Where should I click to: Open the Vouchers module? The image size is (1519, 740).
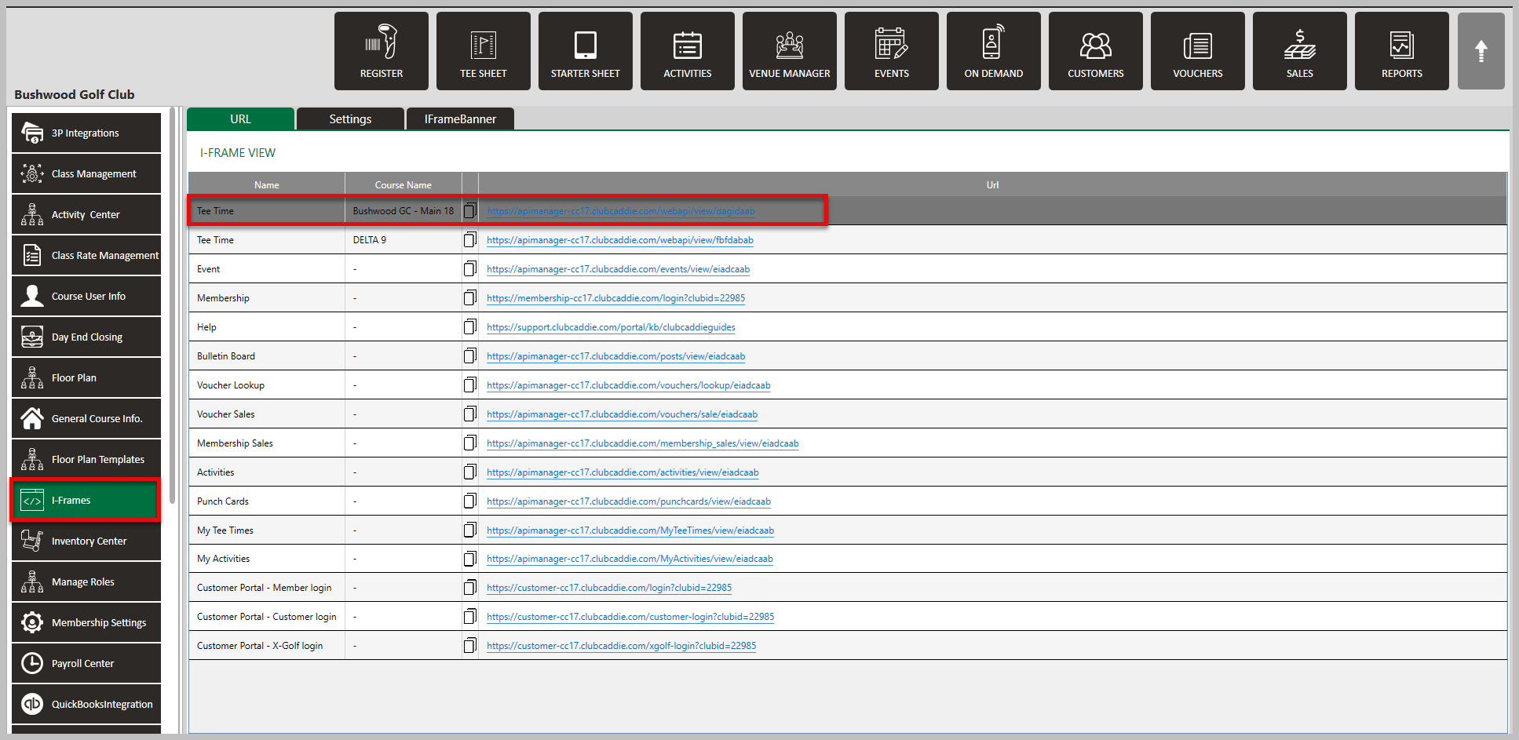click(1198, 51)
